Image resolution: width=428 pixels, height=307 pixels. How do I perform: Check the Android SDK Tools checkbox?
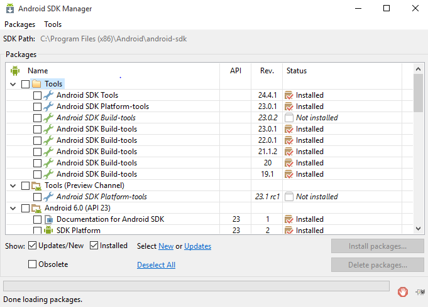pyautogui.click(x=37, y=95)
